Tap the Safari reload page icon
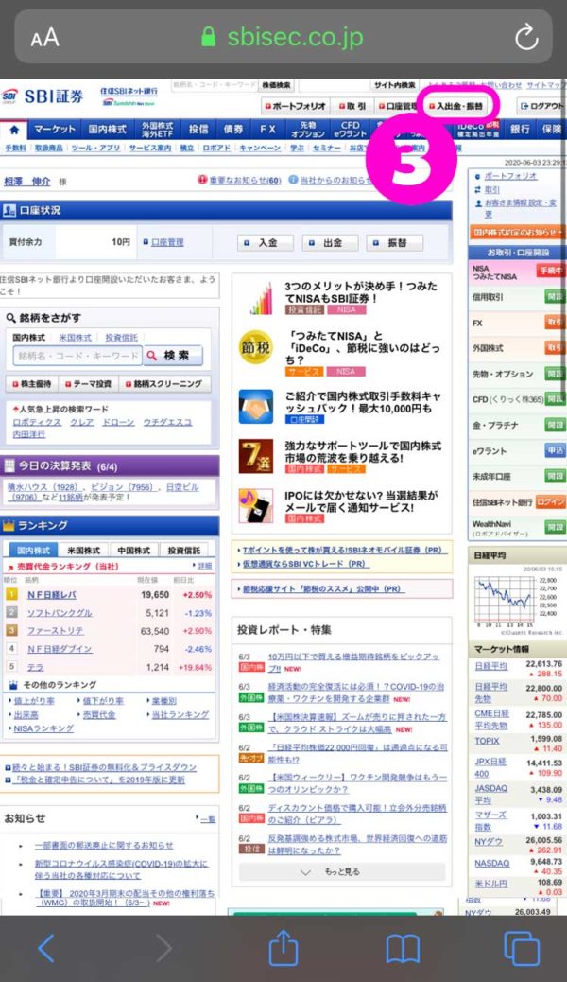This screenshot has height=982, width=567. click(x=526, y=37)
